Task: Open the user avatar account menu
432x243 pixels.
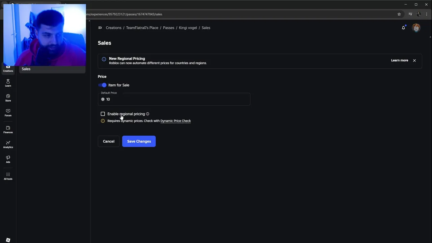Action: point(416,28)
